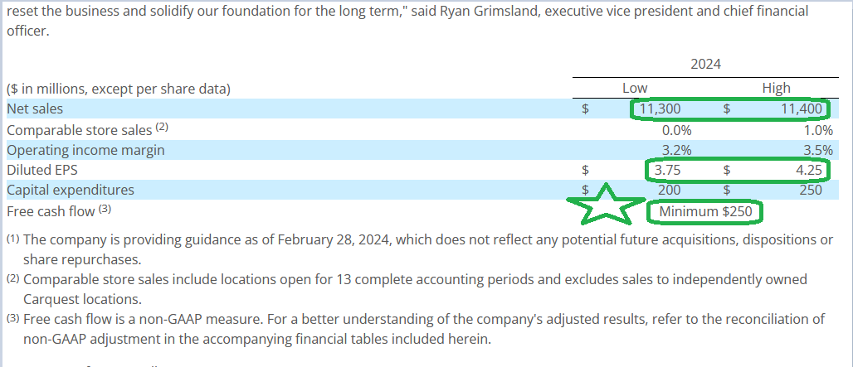Click the 3.5% operating income margin value
853x367 pixels.
pos(819,151)
